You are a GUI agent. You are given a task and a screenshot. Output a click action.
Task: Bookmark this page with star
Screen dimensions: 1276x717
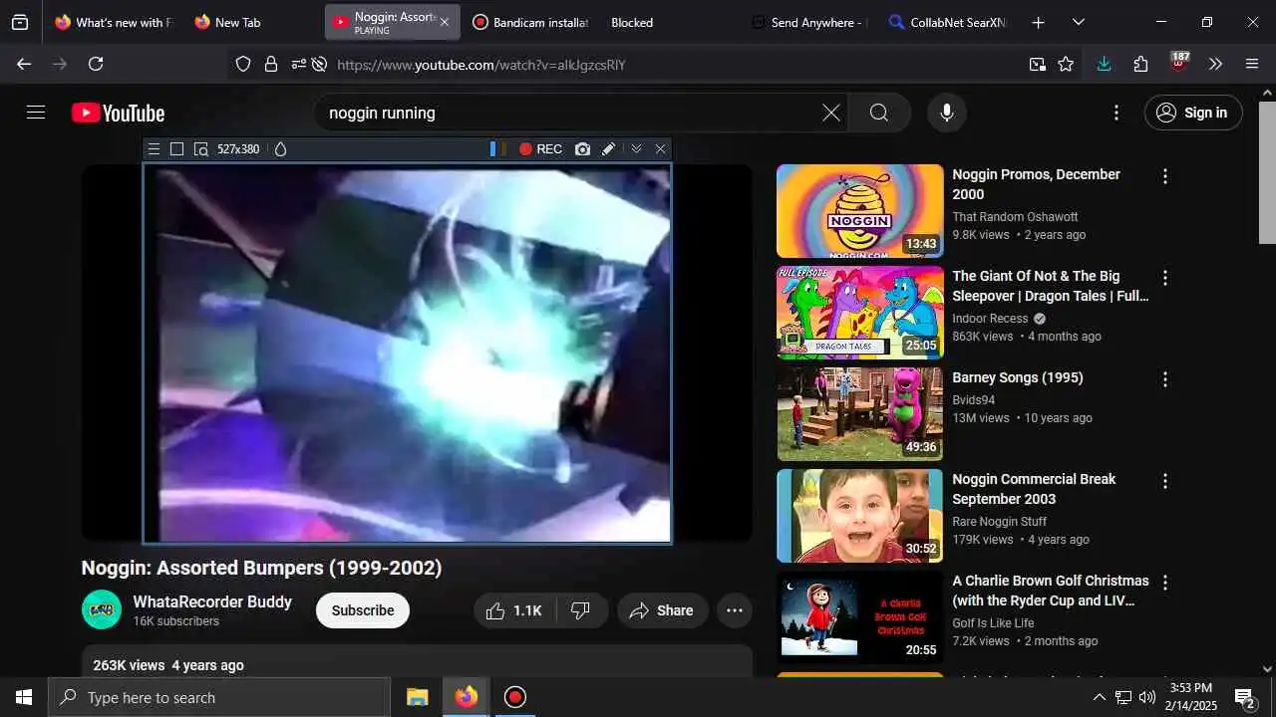tap(1066, 64)
